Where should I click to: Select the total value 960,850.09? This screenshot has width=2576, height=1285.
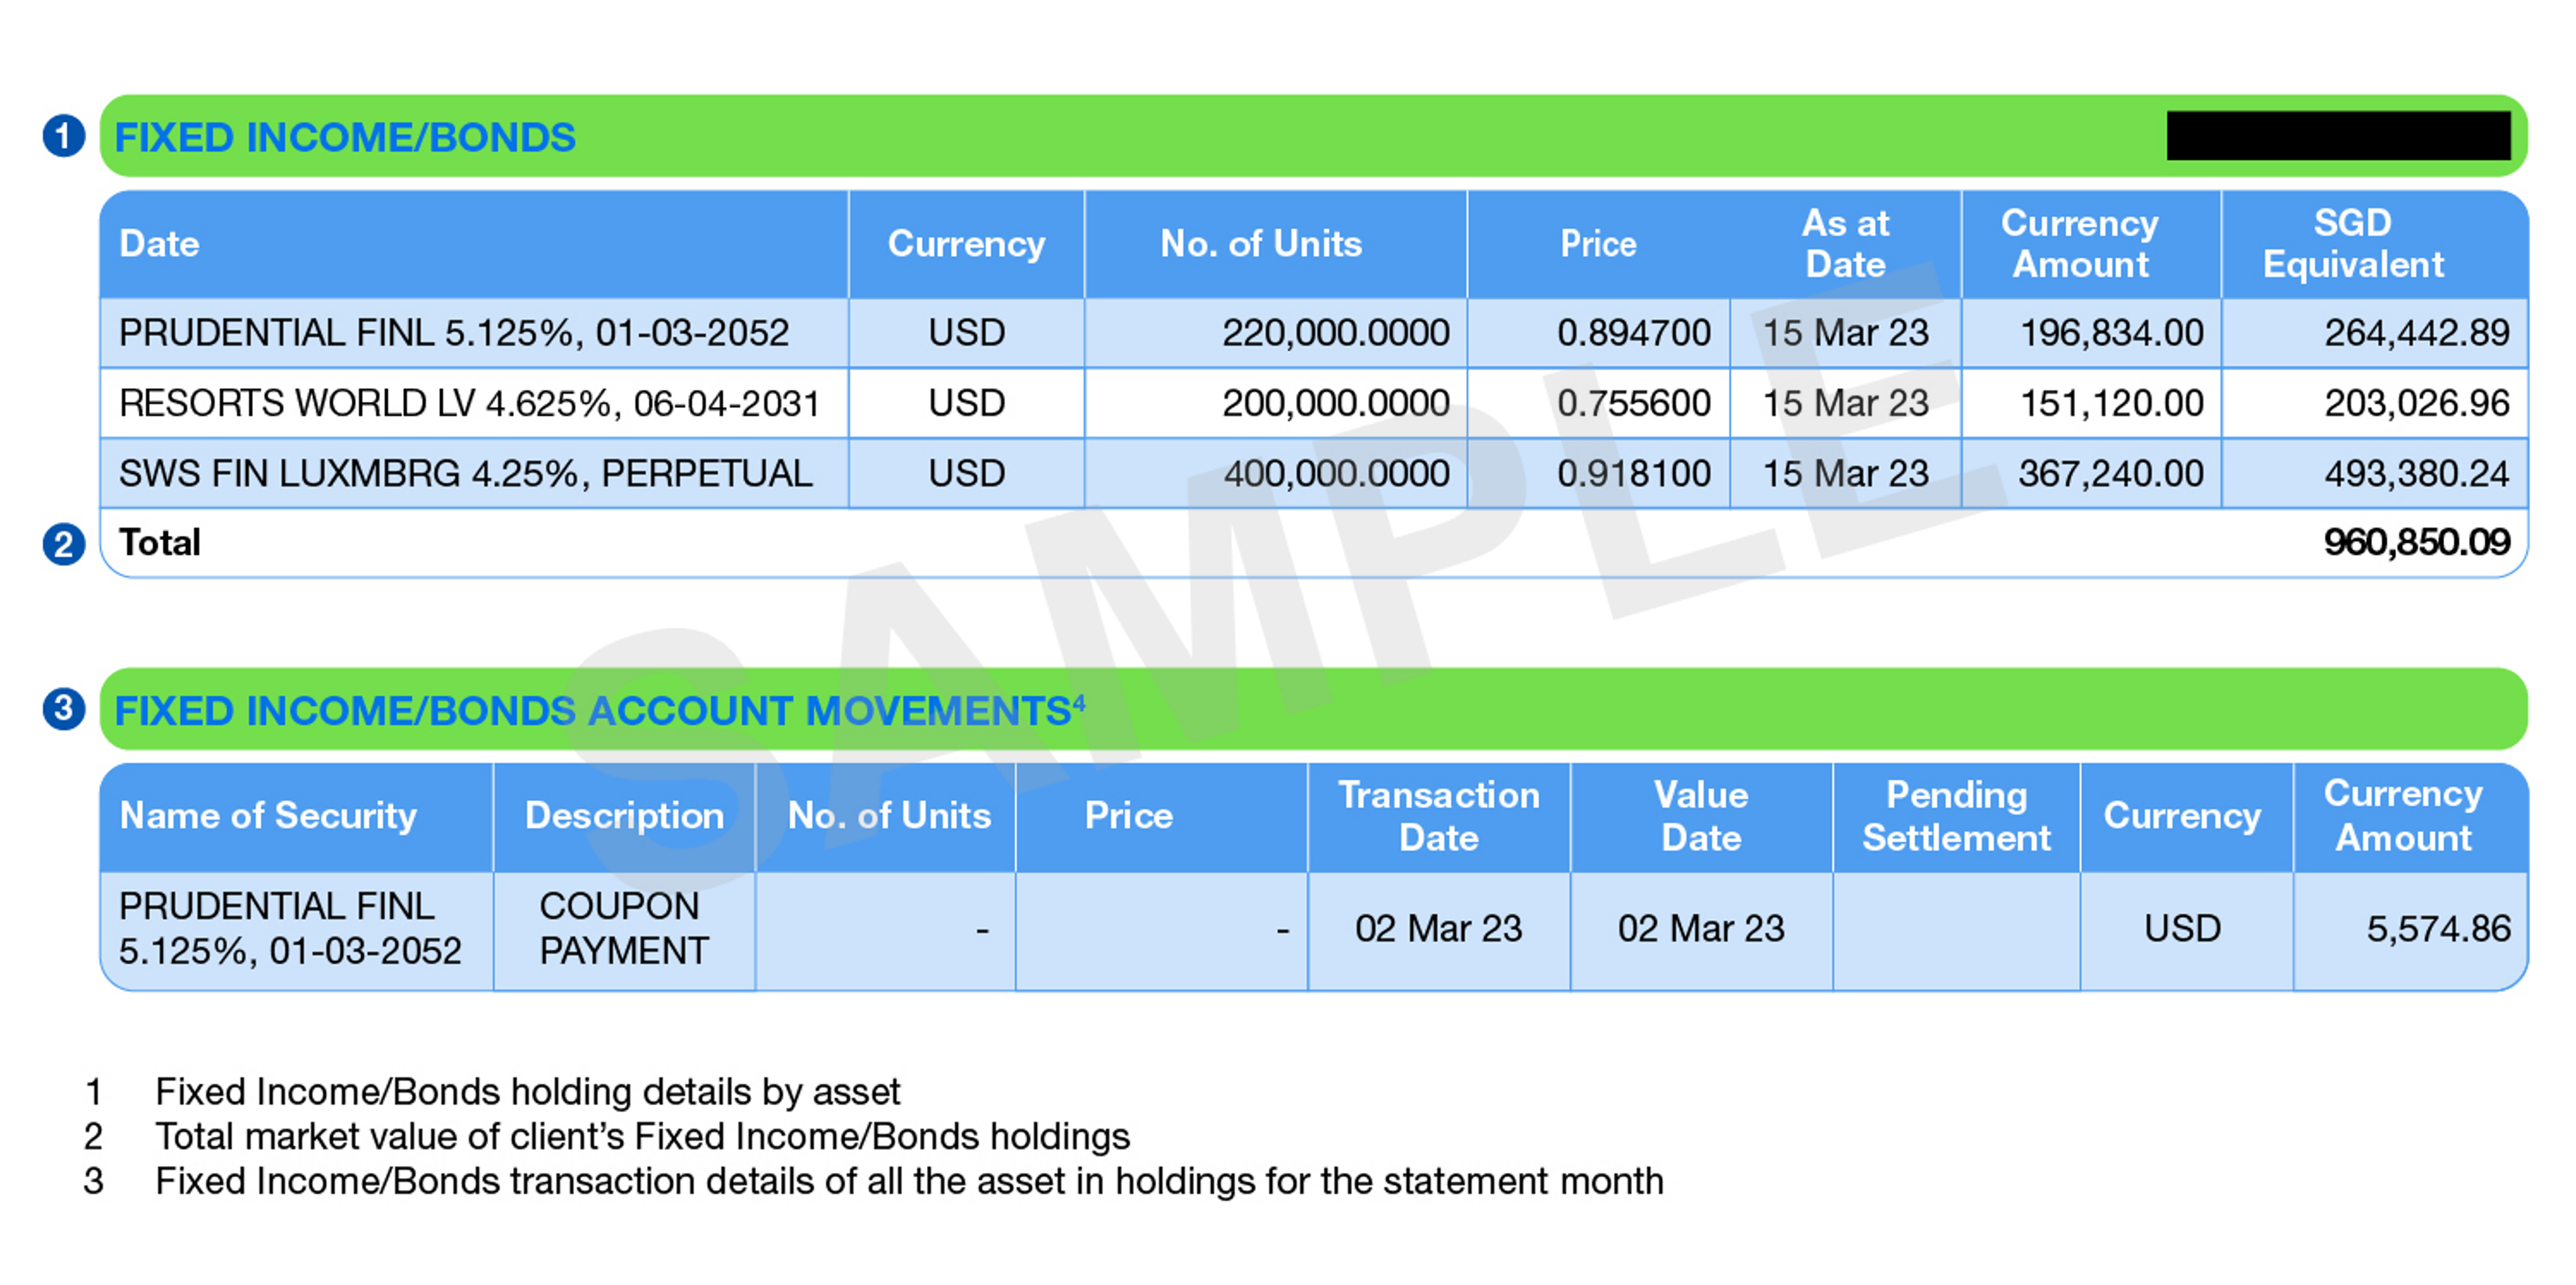2417,543
